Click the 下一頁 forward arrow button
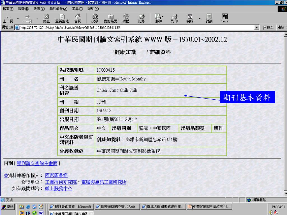The width and height of the screenshot is (287, 215). tap(27, 18)
